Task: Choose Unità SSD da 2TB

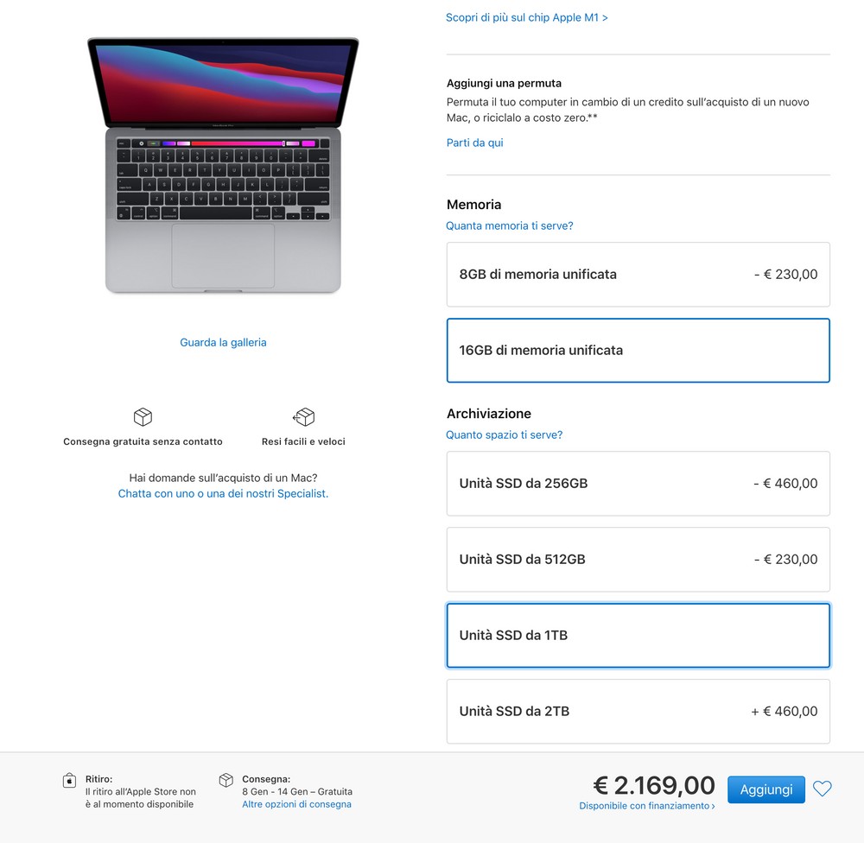Action: click(638, 712)
